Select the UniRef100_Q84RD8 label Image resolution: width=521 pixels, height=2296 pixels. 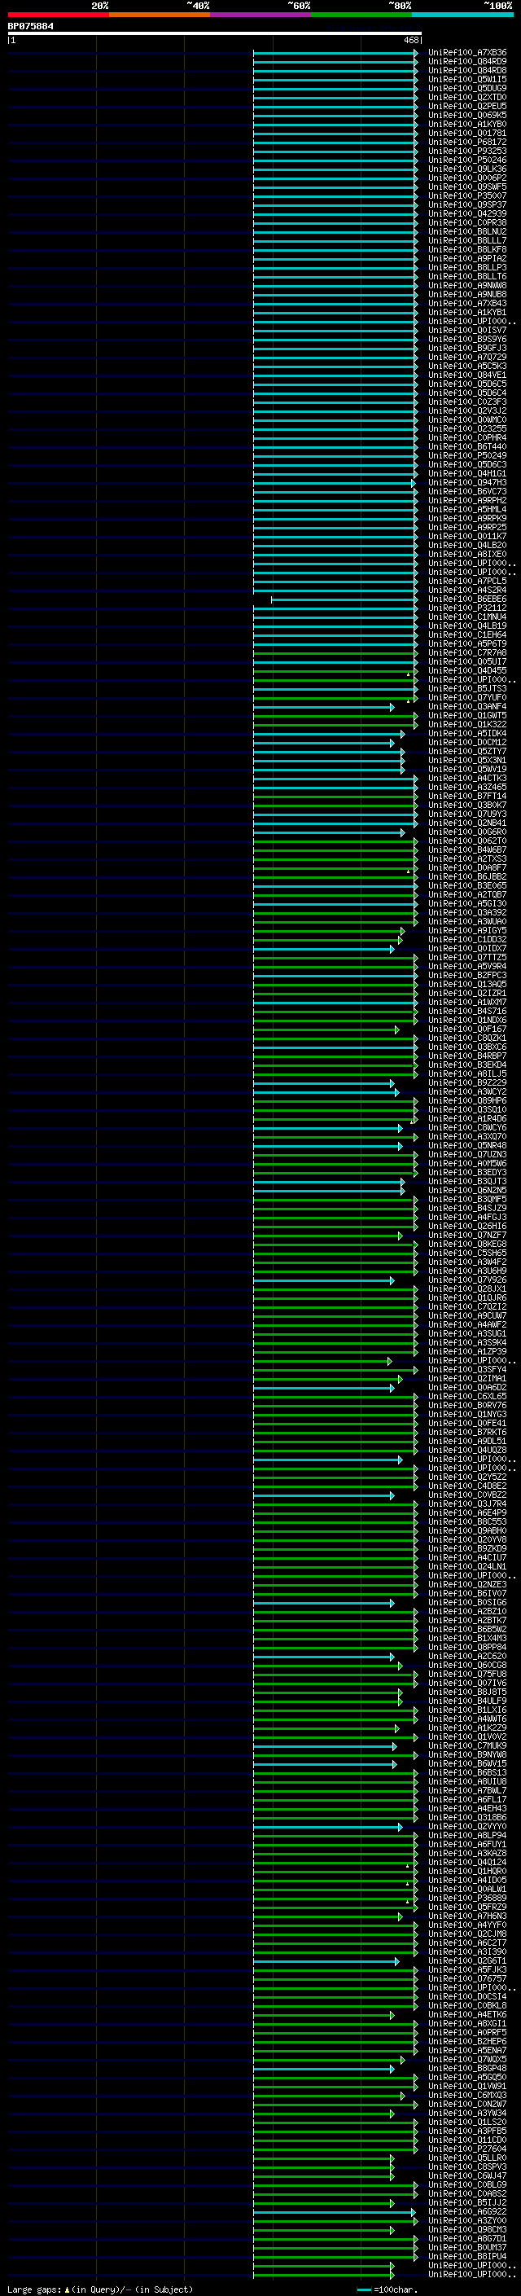point(467,70)
